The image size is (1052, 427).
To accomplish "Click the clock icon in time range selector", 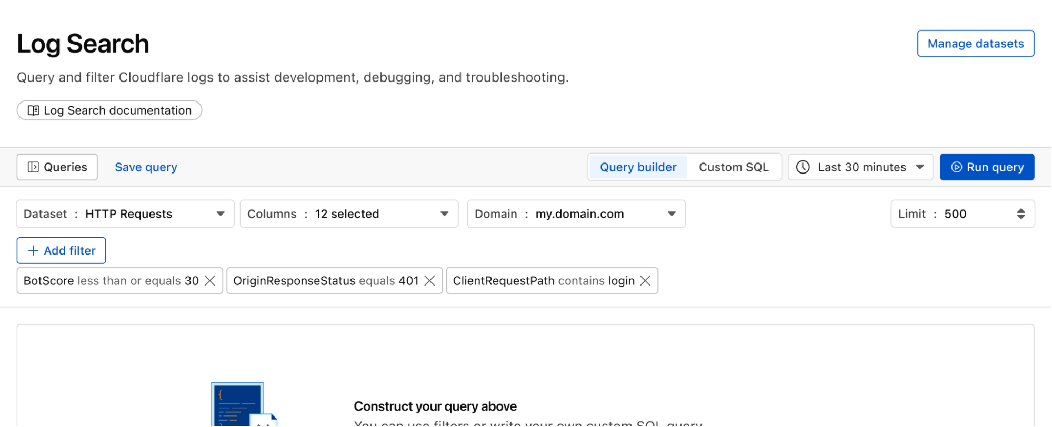I will [x=803, y=167].
